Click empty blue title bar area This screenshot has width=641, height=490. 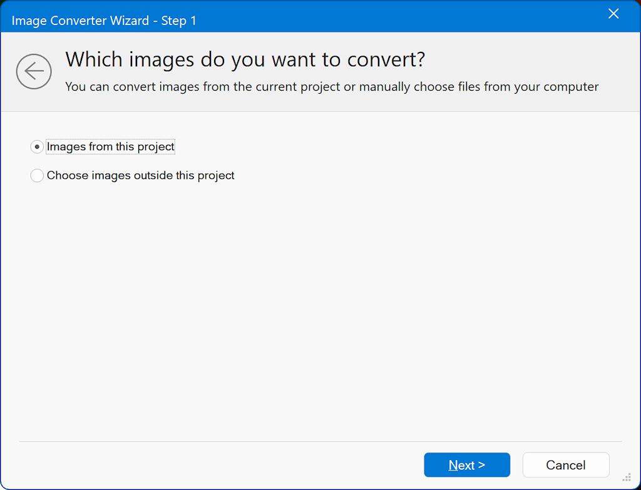[x=401, y=16]
